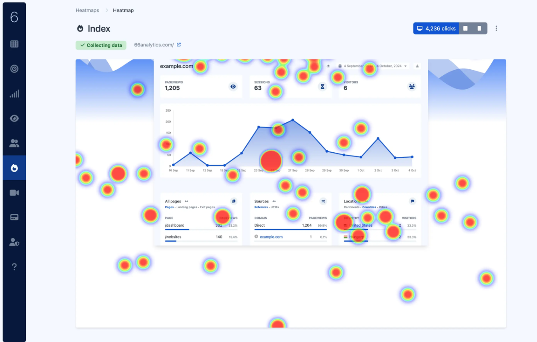Open session recordings video camera icon
This screenshot has height=342, width=537.
(x=14, y=193)
